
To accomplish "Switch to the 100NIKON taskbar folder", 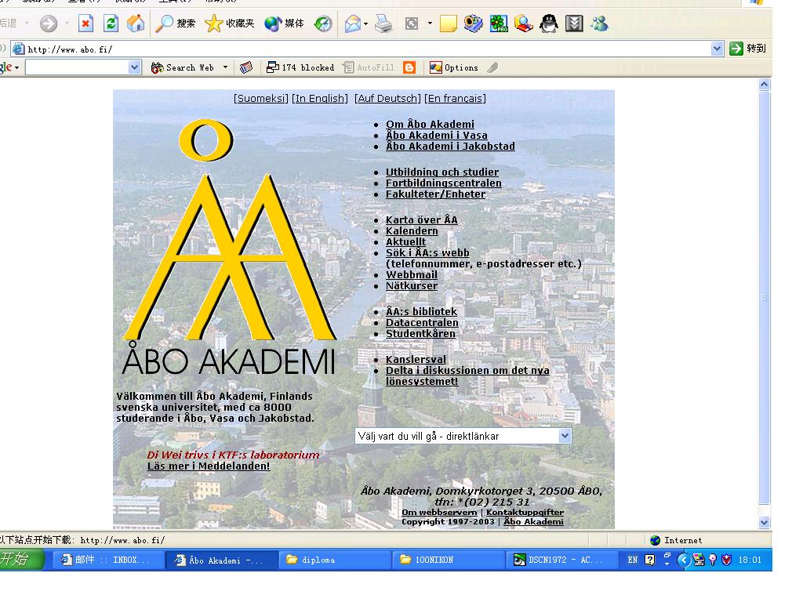I will 448,560.
